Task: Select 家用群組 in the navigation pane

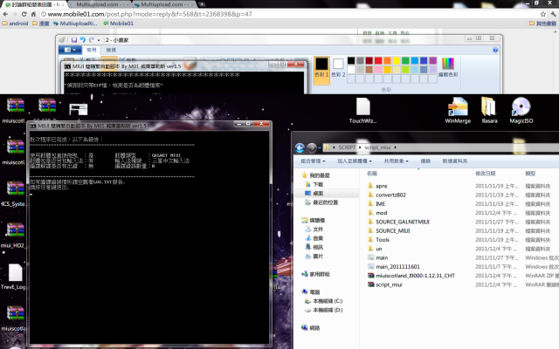Action: pyautogui.click(x=315, y=274)
